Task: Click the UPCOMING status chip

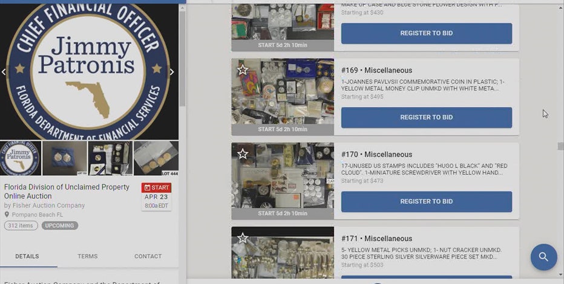Action: click(60, 225)
